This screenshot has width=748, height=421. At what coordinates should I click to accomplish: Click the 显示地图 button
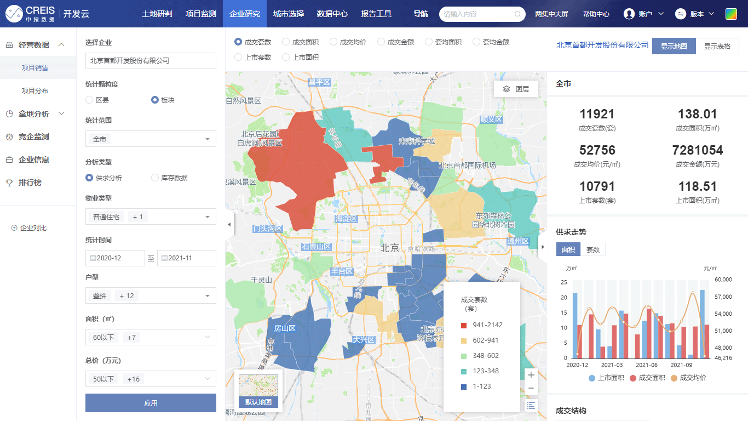674,46
